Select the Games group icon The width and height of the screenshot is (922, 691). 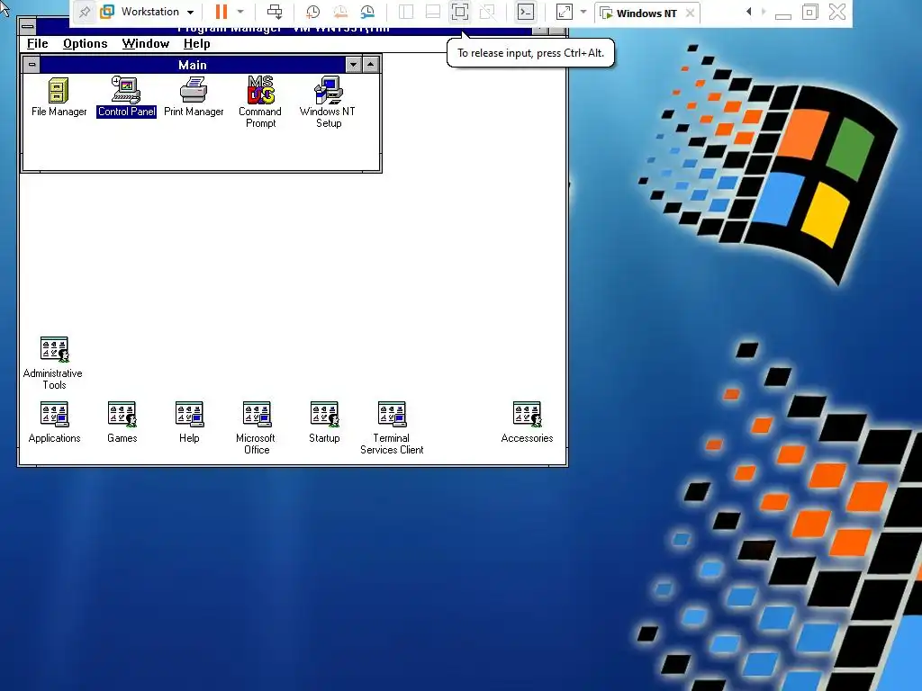pyautogui.click(x=122, y=414)
